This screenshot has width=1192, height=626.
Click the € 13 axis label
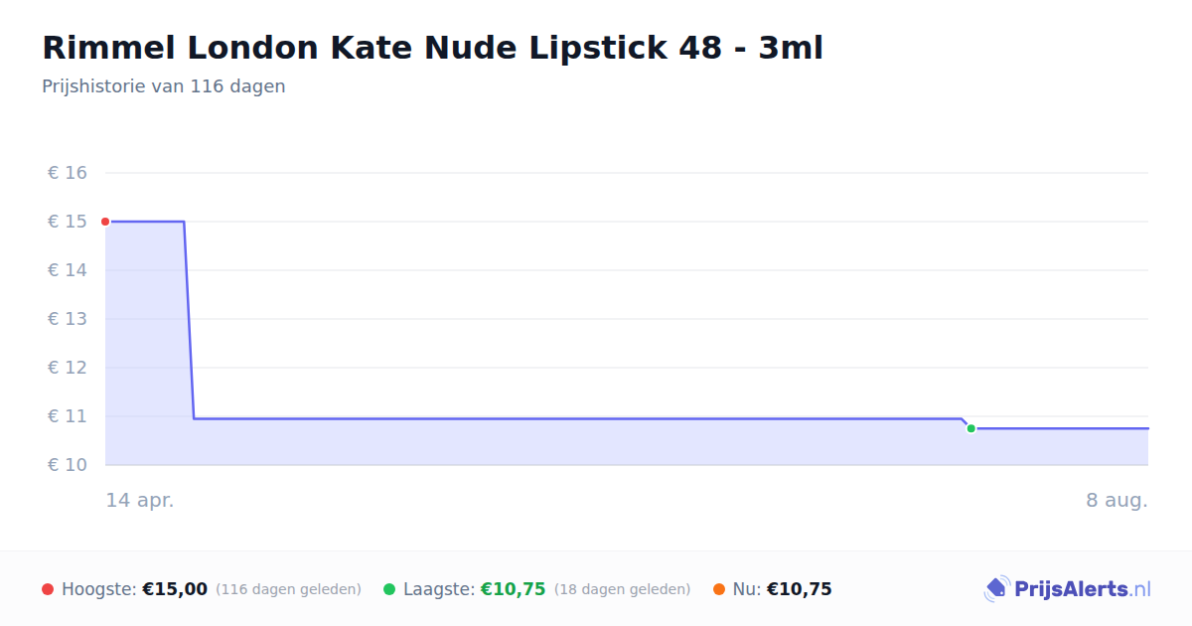(68, 319)
